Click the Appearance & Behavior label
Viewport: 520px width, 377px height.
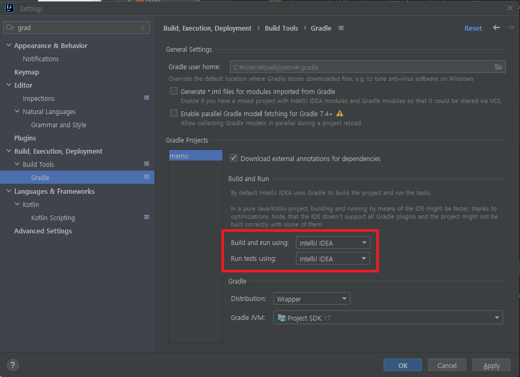click(50, 46)
